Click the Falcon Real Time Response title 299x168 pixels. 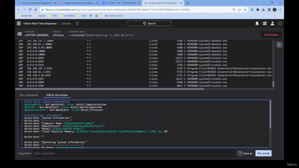(40, 23)
